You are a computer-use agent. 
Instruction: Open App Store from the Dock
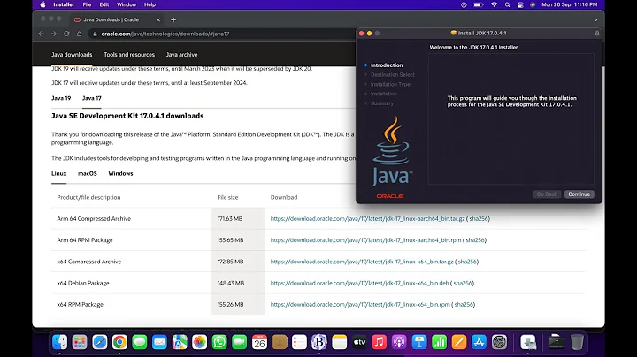[479, 342]
